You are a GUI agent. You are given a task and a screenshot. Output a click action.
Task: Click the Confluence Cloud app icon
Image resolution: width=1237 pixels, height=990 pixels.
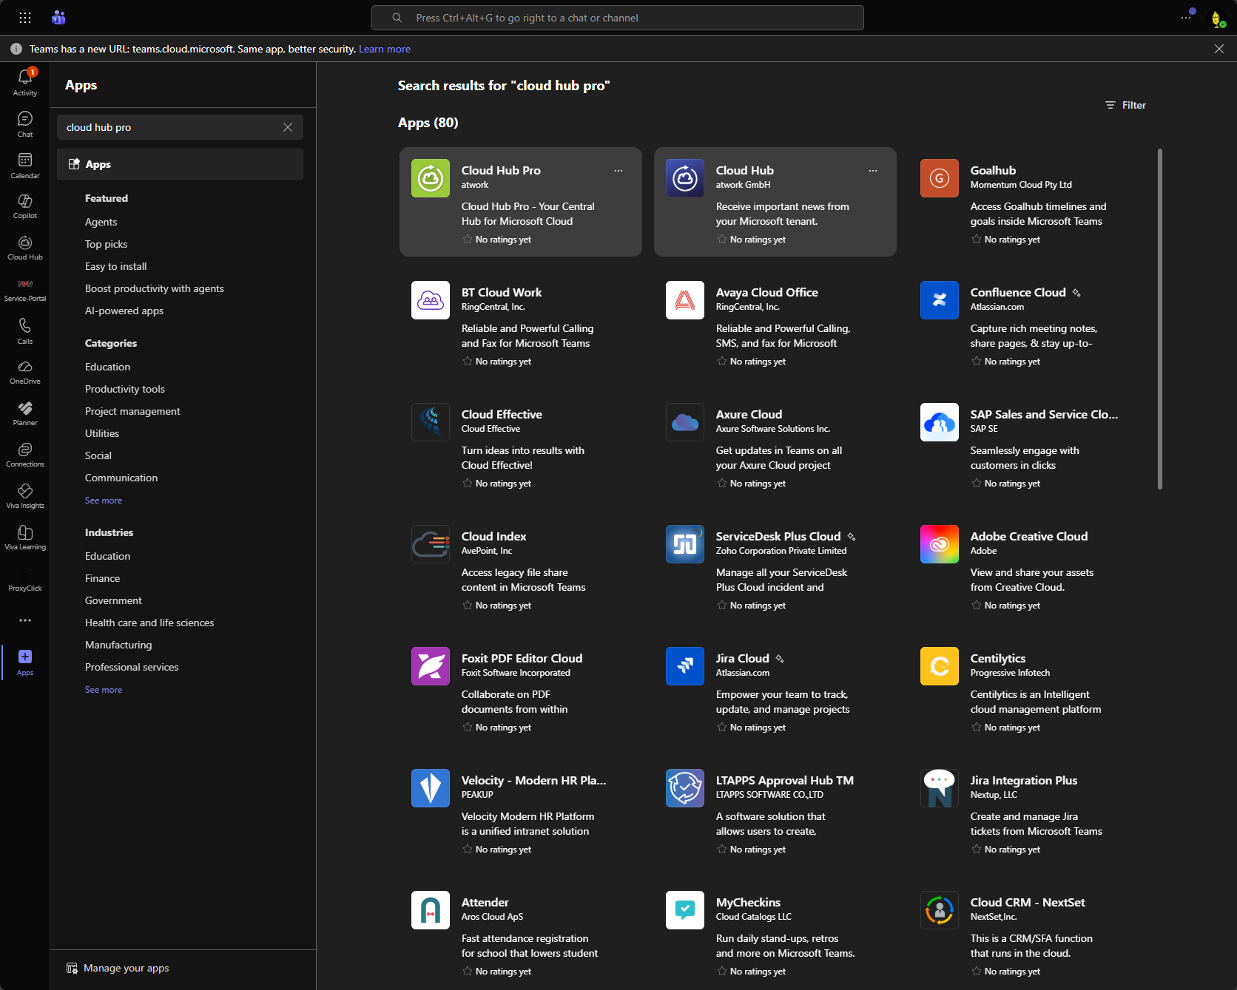(940, 300)
